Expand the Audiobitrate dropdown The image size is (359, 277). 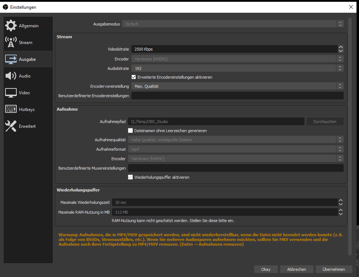click(x=236, y=68)
